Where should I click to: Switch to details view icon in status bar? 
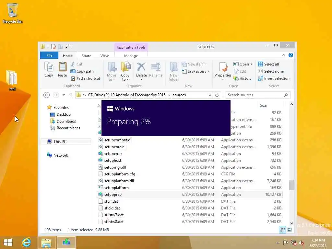click(282, 230)
